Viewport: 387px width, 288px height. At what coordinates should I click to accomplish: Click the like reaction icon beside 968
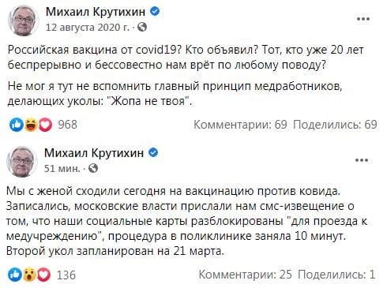17,125
